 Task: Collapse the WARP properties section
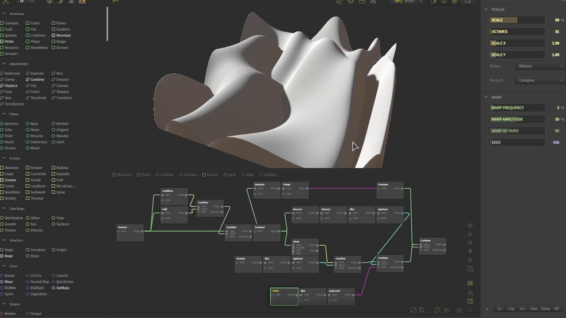click(x=486, y=97)
